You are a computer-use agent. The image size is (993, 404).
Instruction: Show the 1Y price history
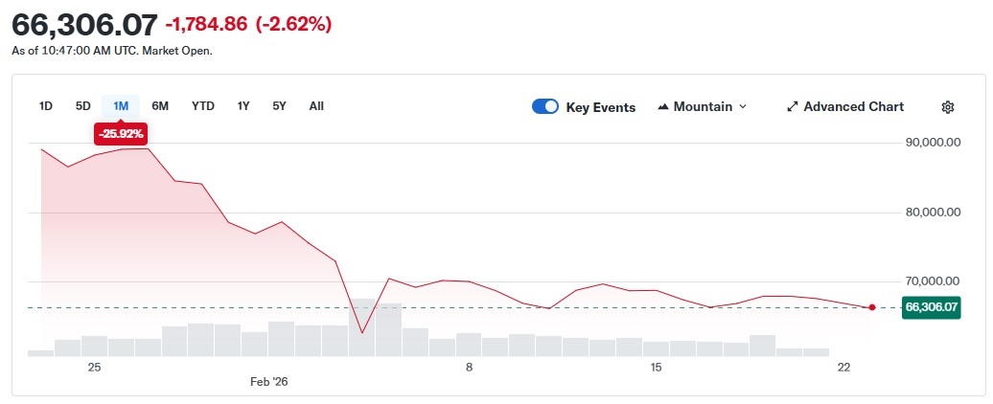pos(243,106)
